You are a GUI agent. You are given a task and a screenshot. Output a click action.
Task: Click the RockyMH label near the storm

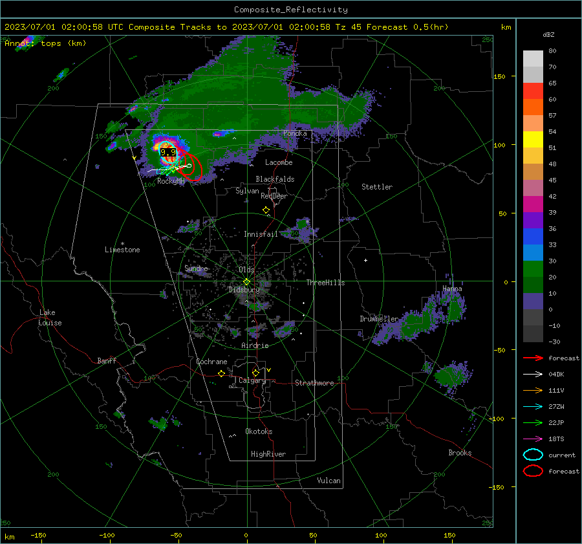click(x=171, y=181)
